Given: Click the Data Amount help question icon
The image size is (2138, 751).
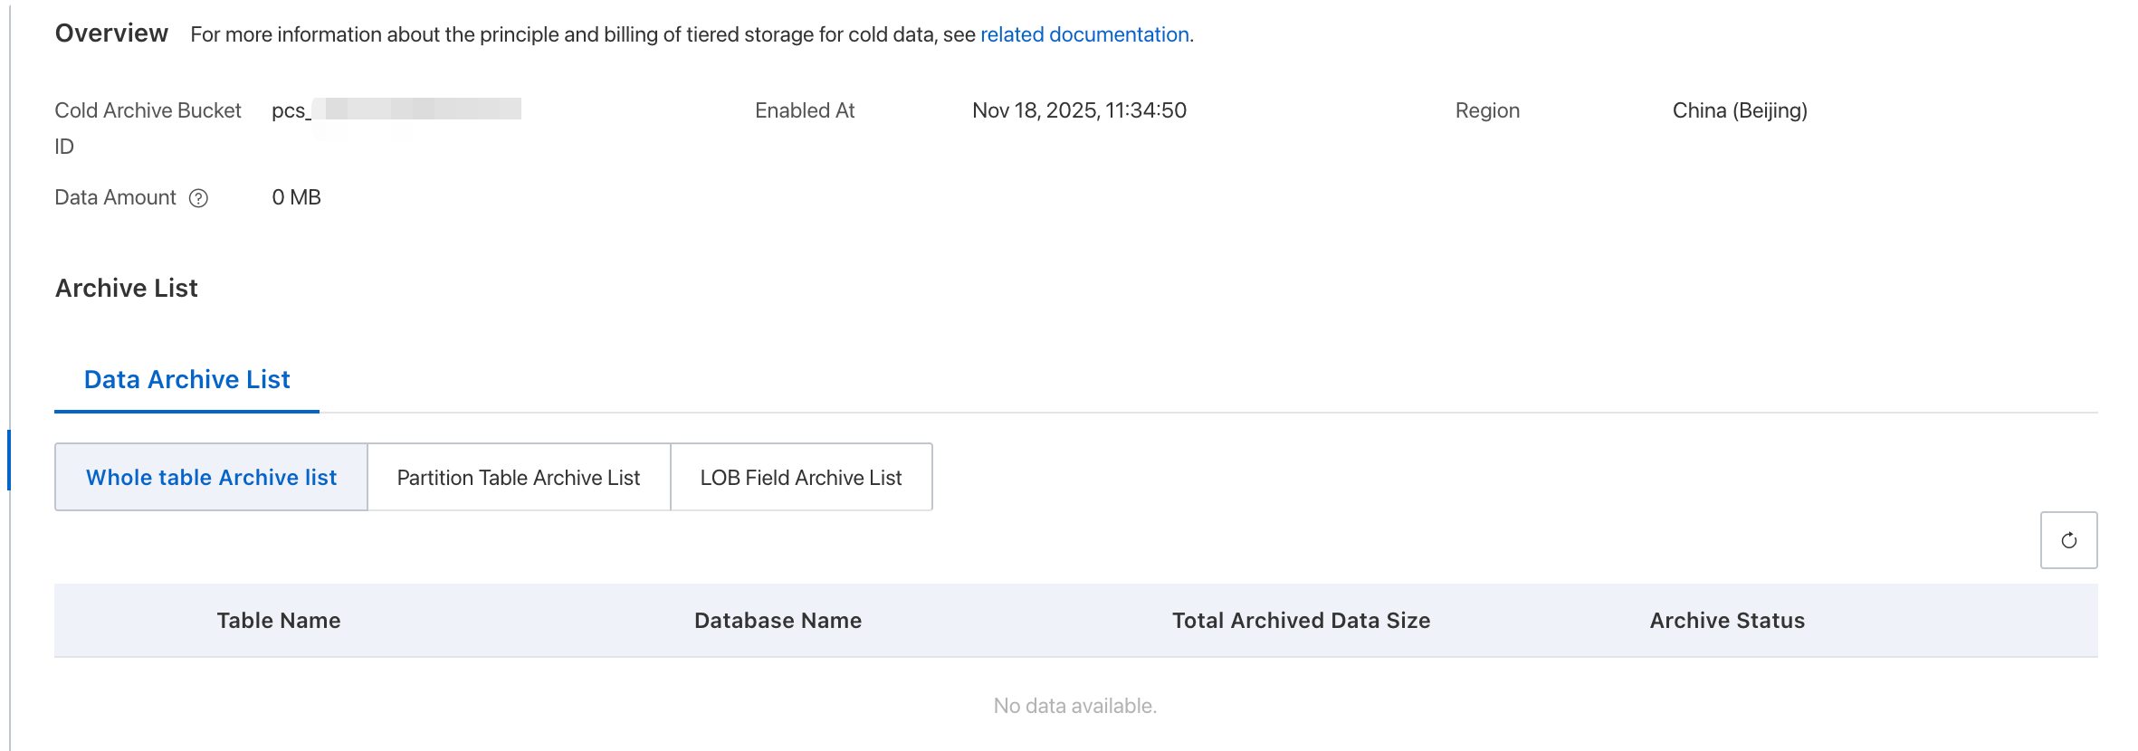Looking at the screenshot, I should 198,198.
